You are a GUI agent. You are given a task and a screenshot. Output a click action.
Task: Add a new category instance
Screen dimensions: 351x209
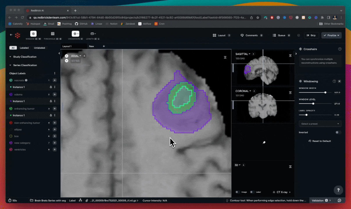coord(55,143)
